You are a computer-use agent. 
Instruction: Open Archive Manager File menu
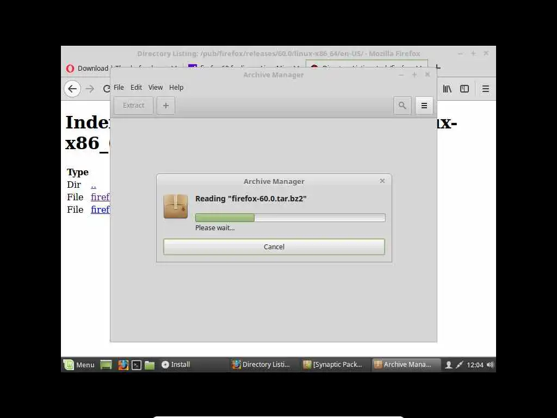[x=119, y=88]
